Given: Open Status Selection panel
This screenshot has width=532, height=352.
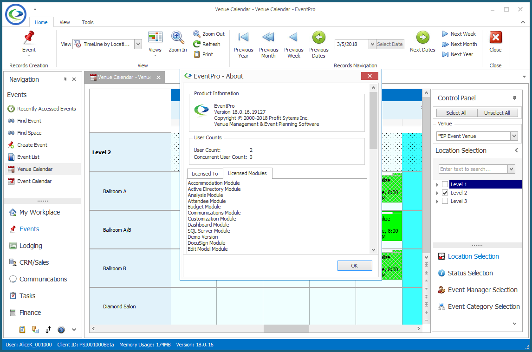Looking at the screenshot, I should point(465,273).
